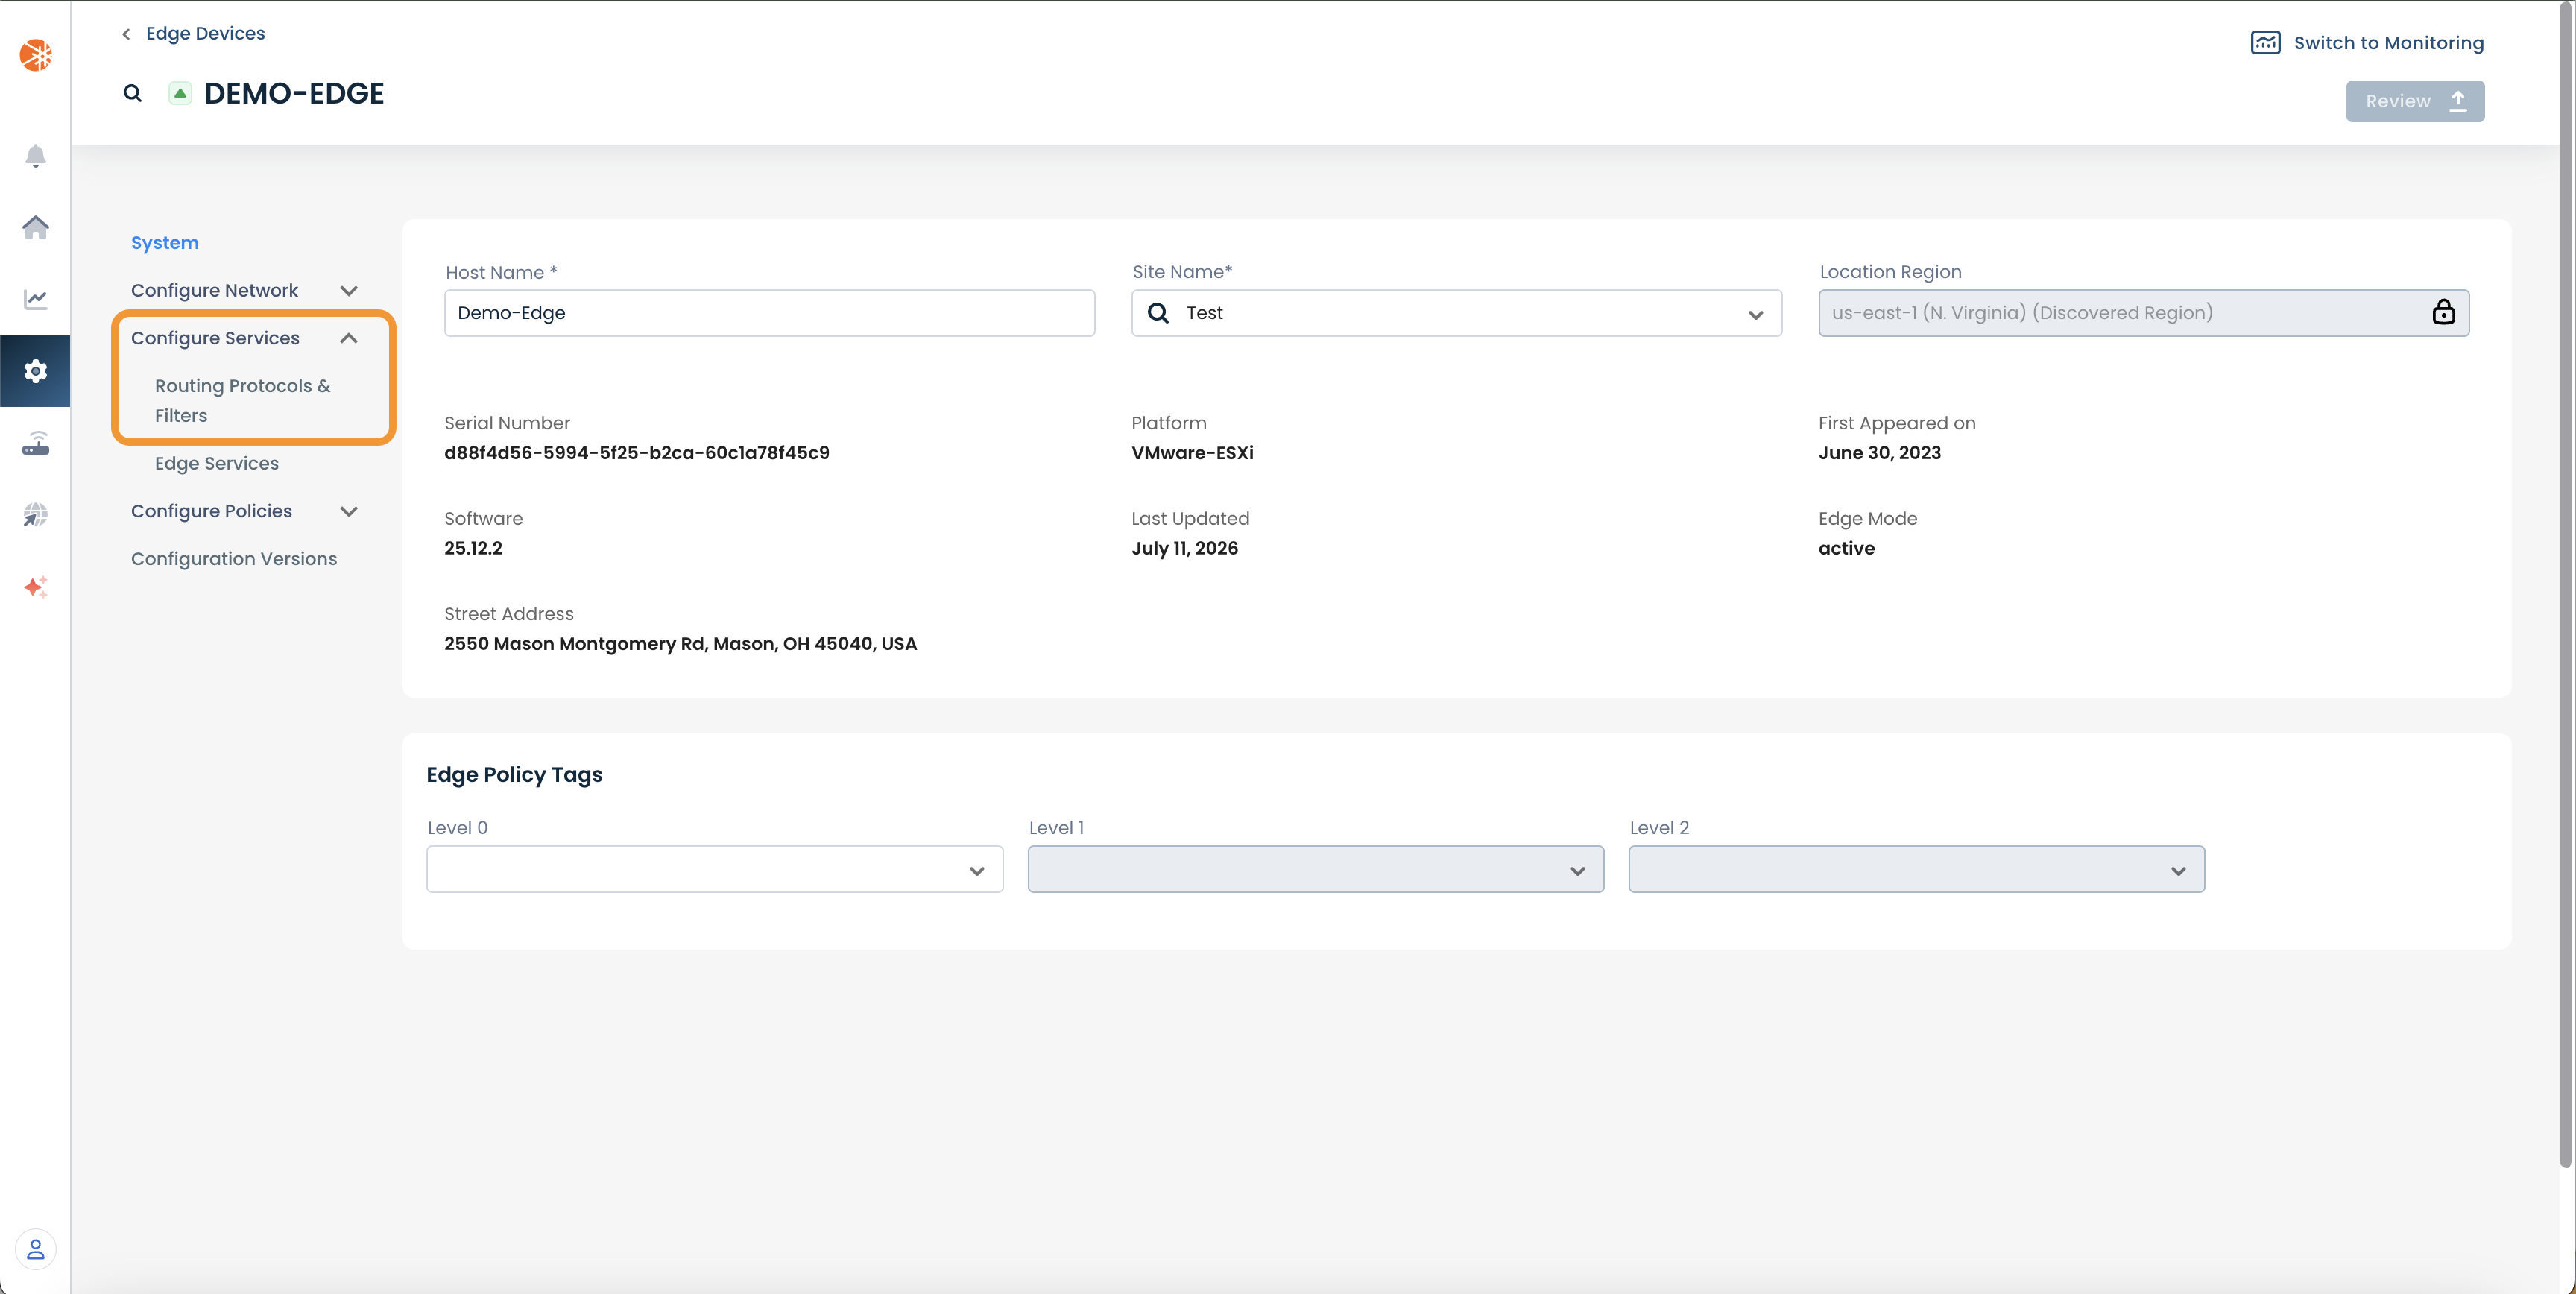Click the June 30, 2023 date
This screenshot has width=2576, height=1294.
coord(1879,453)
